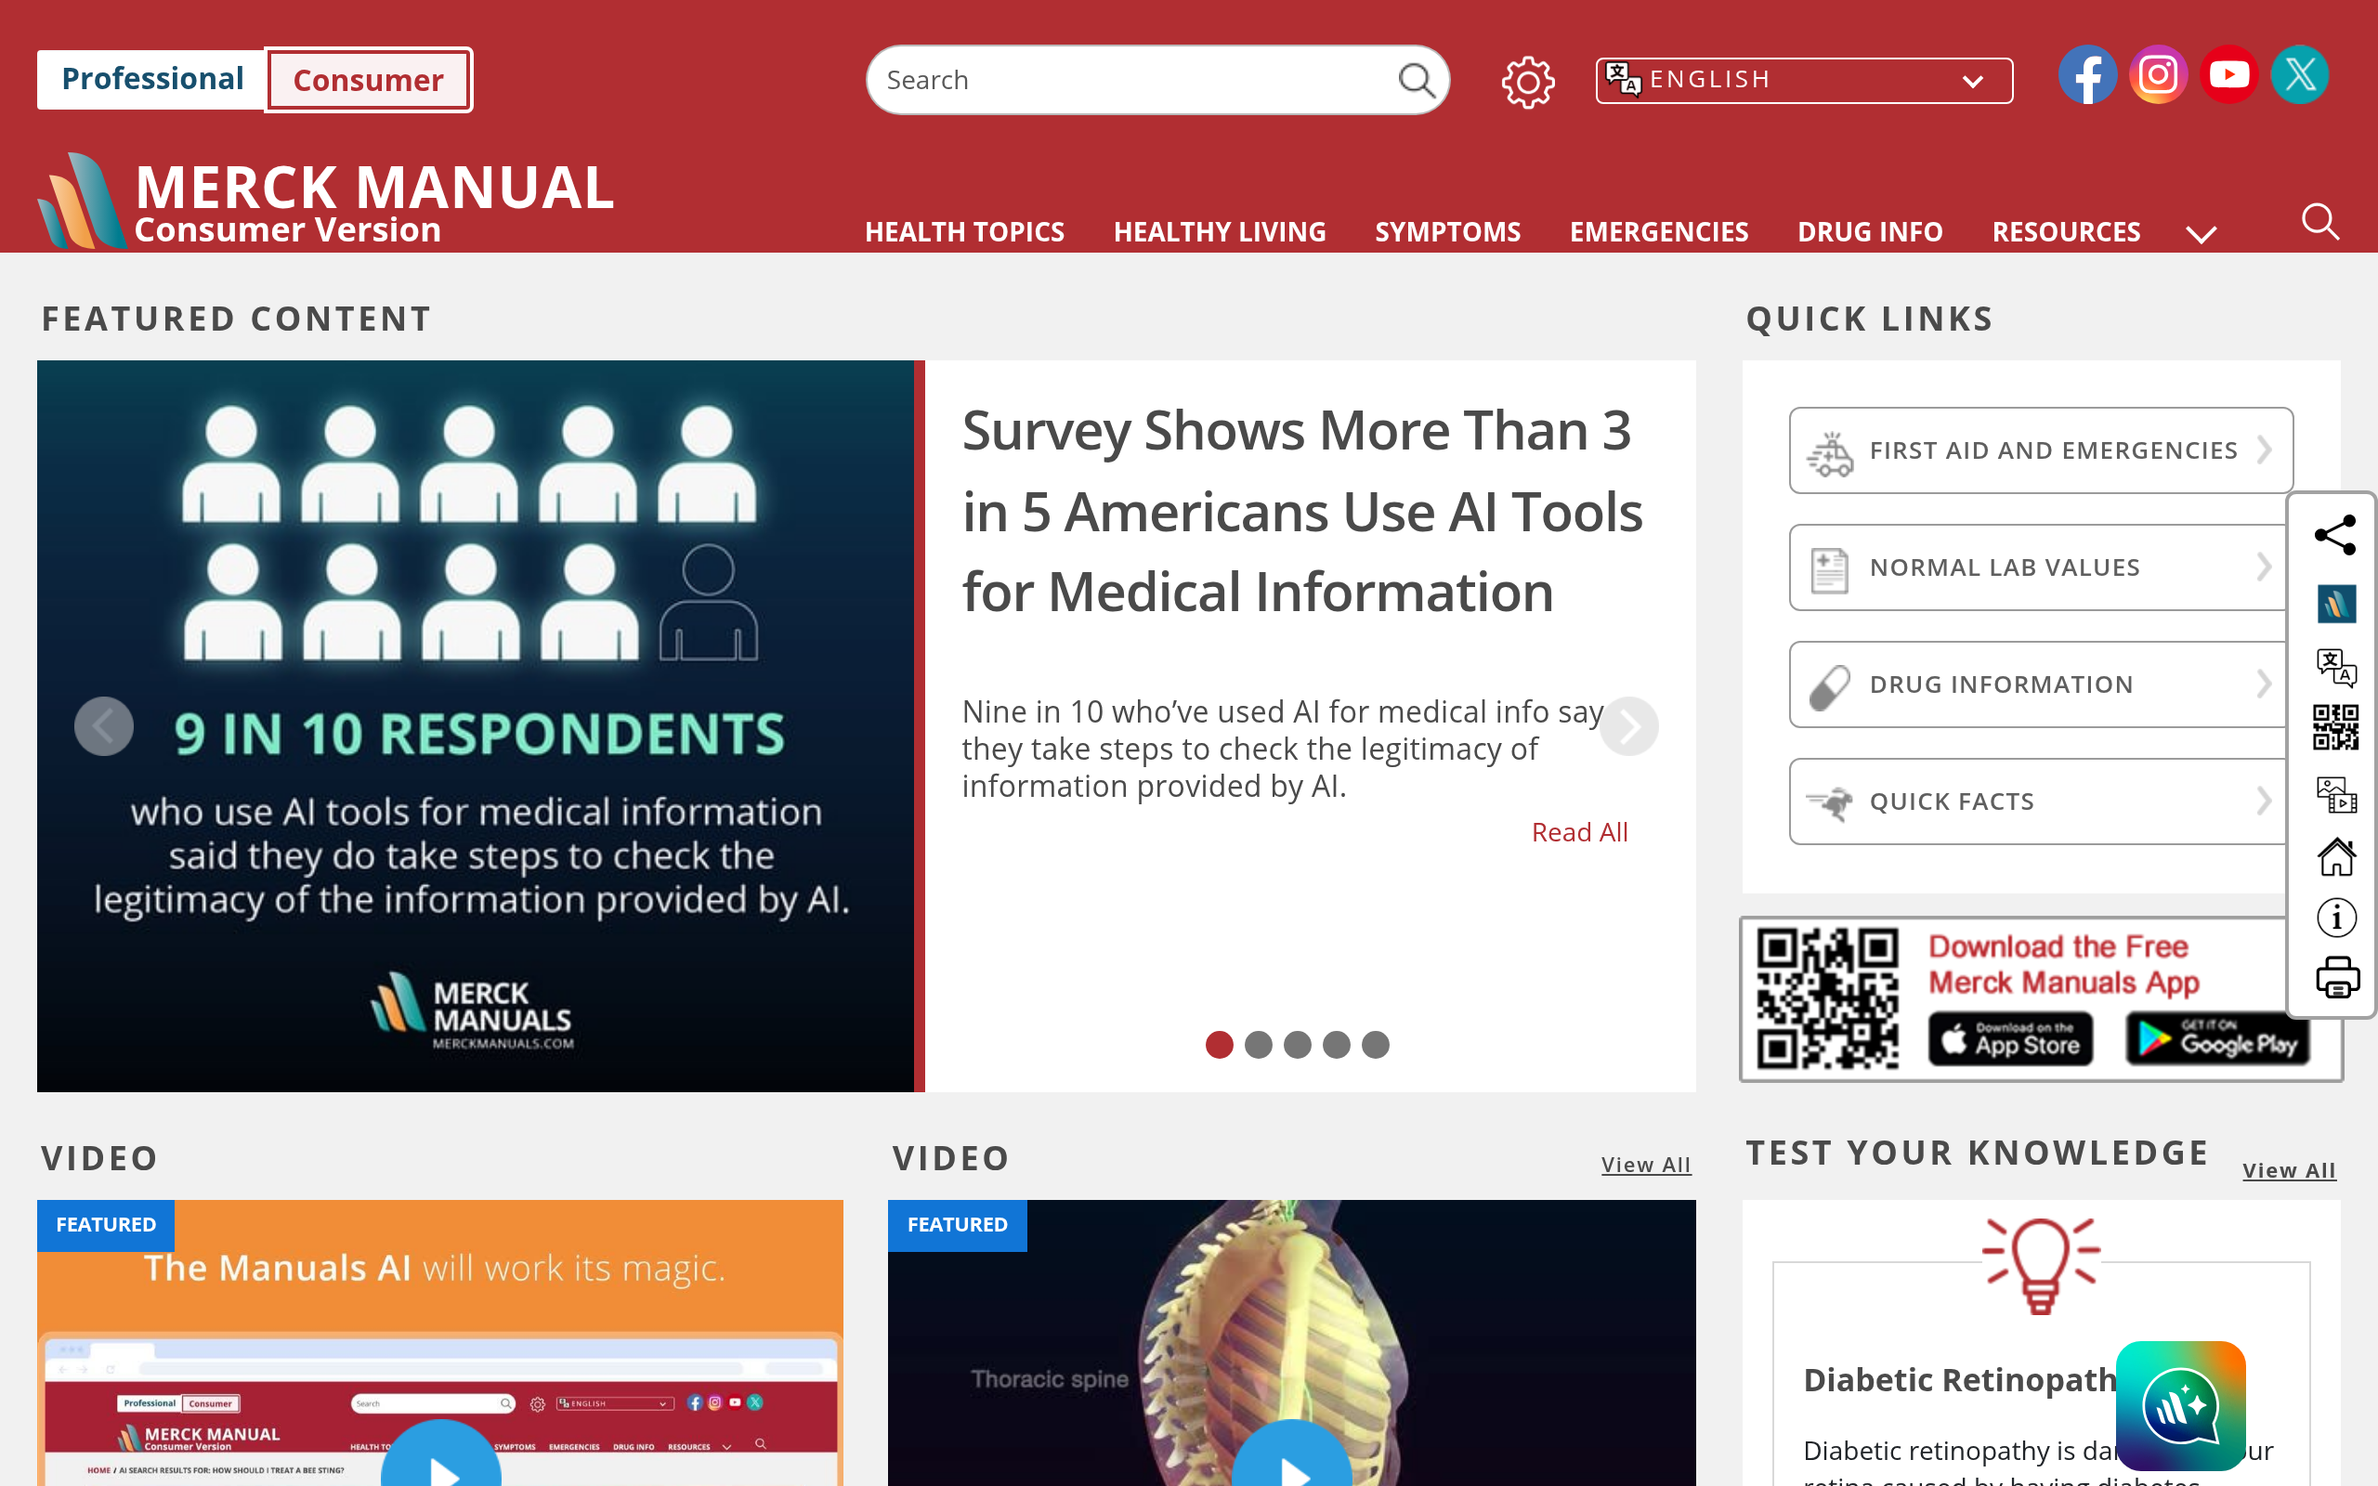Open the Facebook page icon
This screenshot has height=1486, width=2378.
(2087, 74)
